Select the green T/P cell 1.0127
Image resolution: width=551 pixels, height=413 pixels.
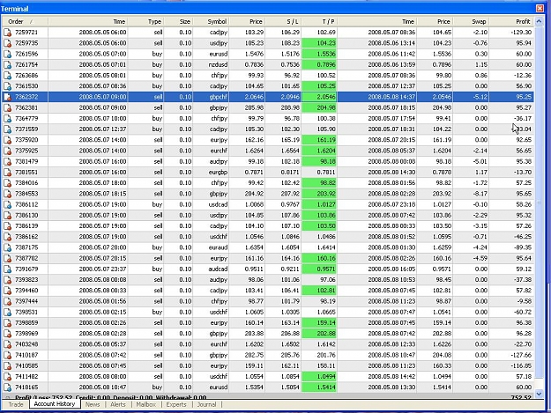pyautogui.click(x=319, y=204)
